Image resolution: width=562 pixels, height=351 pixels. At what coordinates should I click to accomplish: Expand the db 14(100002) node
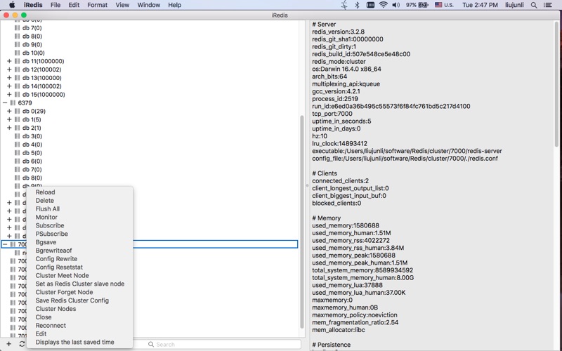(9, 86)
